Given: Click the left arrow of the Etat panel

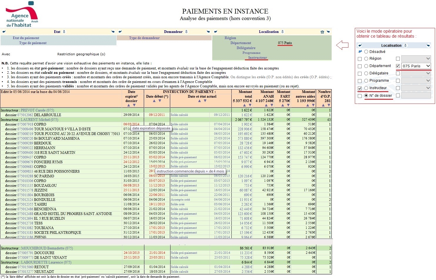Looking at the screenshot, I should coord(4,32).
